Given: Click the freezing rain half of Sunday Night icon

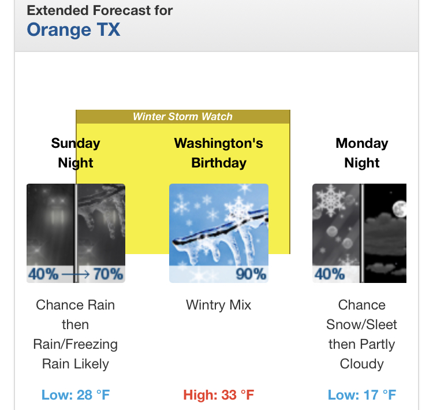Looking at the screenshot, I should click(101, 225).
